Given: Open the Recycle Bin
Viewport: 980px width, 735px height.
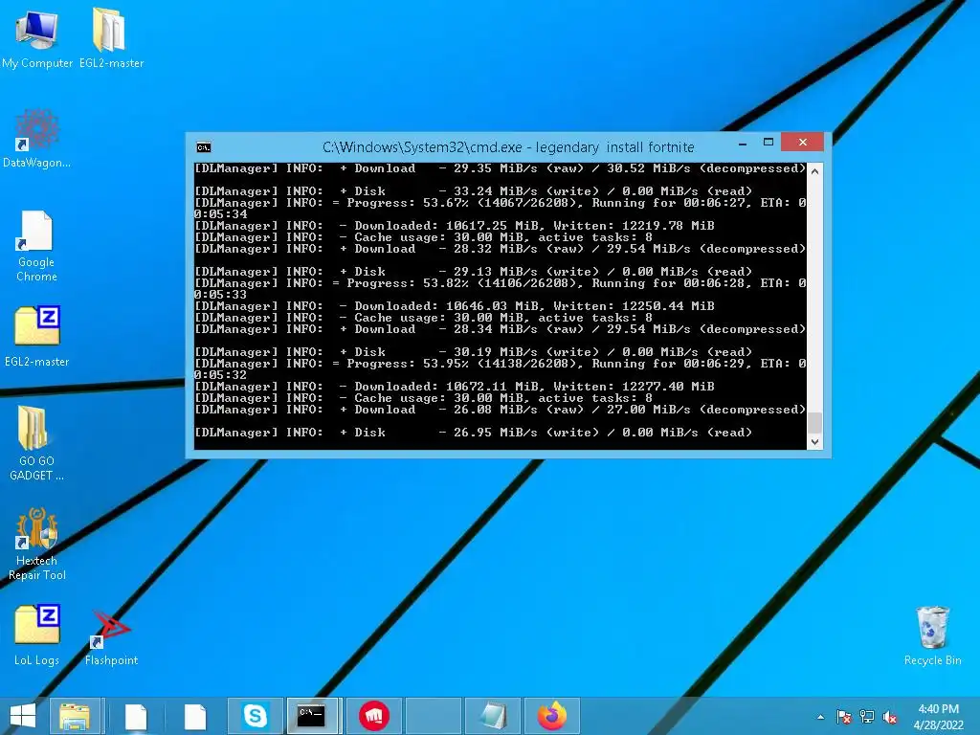Looking at the screenshot, I should (x=932, y=636).
